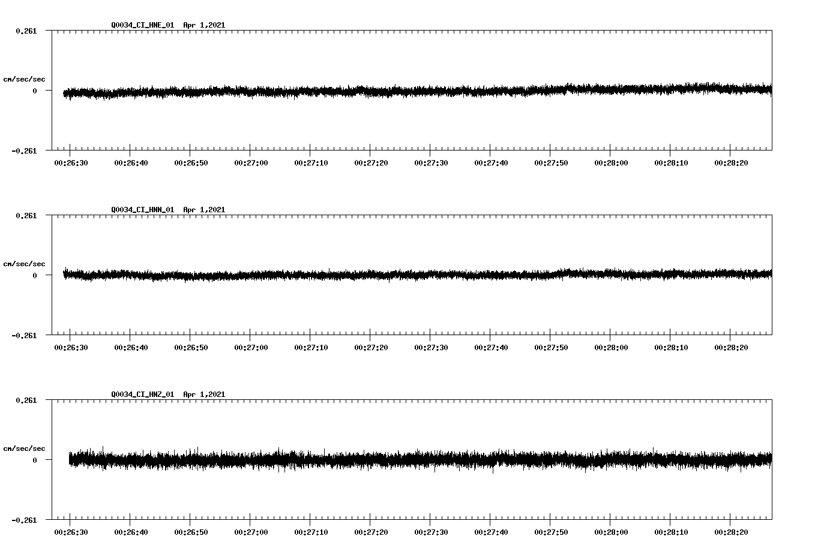Select the cm/sec/sec label on the bottom plot
This screenshot has height=554, width=815.
click(x=24, y=447)
